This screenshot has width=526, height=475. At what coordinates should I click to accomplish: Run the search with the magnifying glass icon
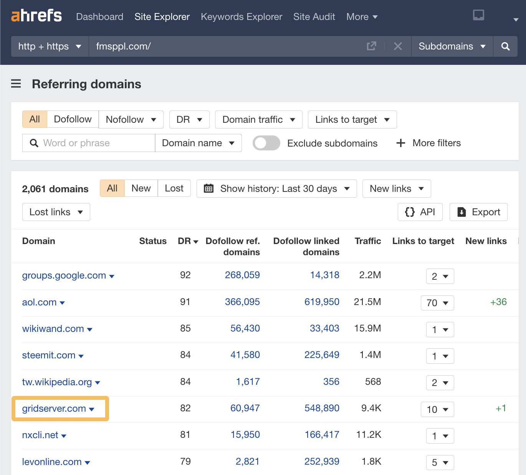click(505, 46)
